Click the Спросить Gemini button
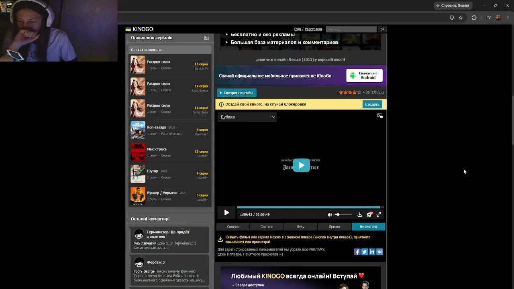This screenshot has height=289, width=514. 453,6
